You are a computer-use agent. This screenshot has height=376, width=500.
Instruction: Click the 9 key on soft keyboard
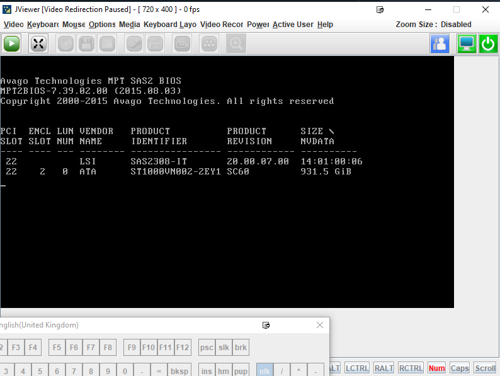tap(108, 370)
